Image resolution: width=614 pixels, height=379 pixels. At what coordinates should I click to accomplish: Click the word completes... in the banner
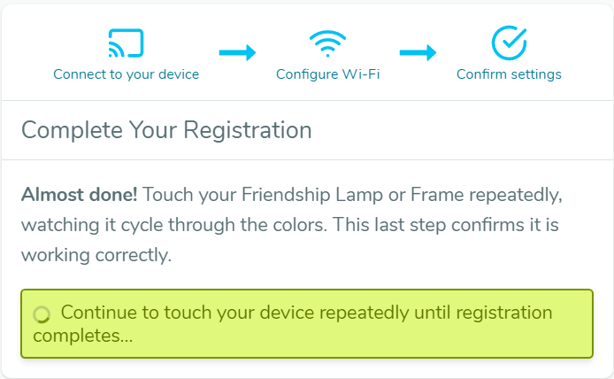(83, 336)
